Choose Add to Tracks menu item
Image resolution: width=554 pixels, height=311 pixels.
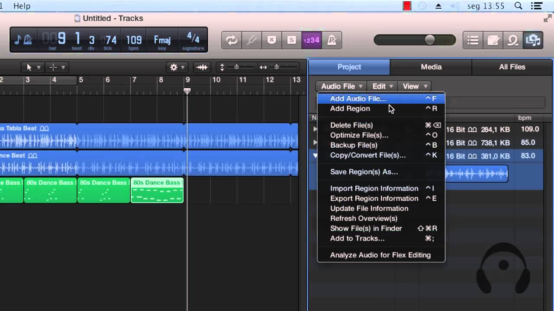click(x=381, y=238)
